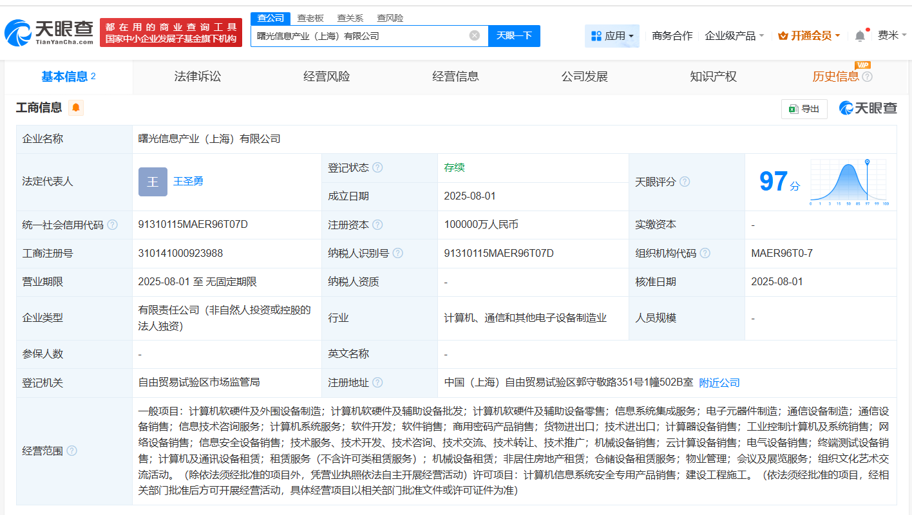Select the 查老板 search tab
912x515 pixels.
[x=310, y=18]
